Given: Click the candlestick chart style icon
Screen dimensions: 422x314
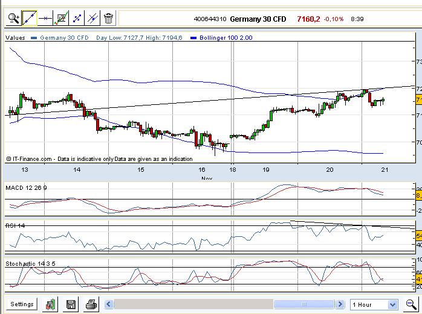Looking at the screenshot, I should pyautogui.click(x=50, y=304).
